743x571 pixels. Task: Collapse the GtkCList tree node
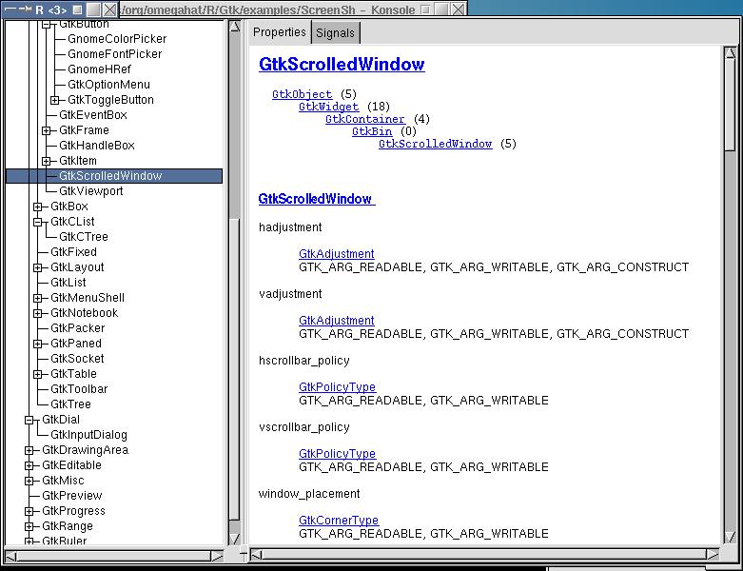click(x=38, y=222)
